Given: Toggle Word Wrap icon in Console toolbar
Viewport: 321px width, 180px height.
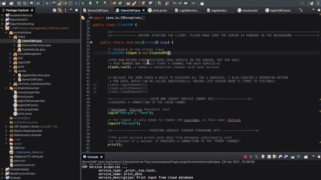Looking at the screenshot, I should tap(274, 156).
